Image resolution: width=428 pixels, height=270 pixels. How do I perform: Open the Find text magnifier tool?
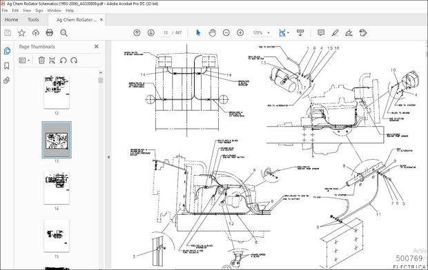click(x=64, y=33)
